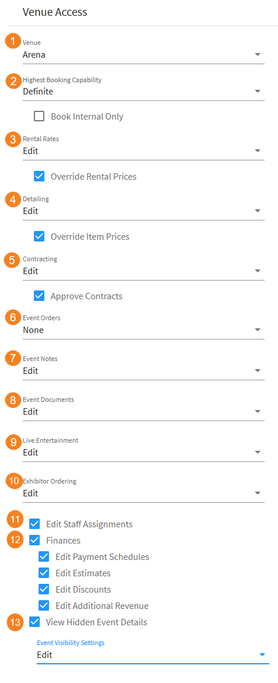Check the Book Internal Only box
The width and height of the screenshot is (278, 683).
click(x=40, y=117)
